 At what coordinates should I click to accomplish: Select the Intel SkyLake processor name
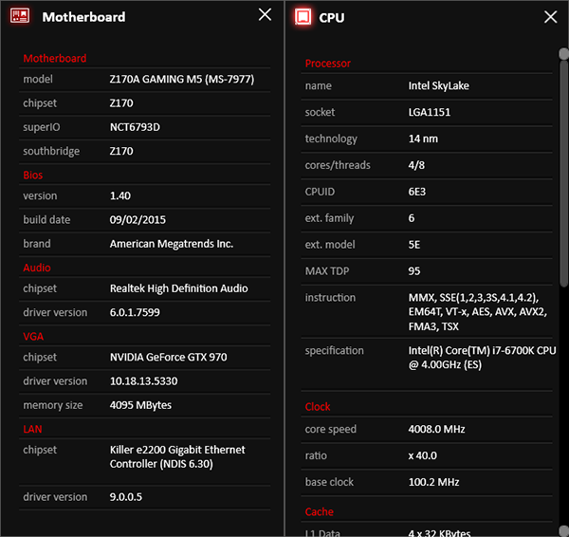click(x=438, y=86)
